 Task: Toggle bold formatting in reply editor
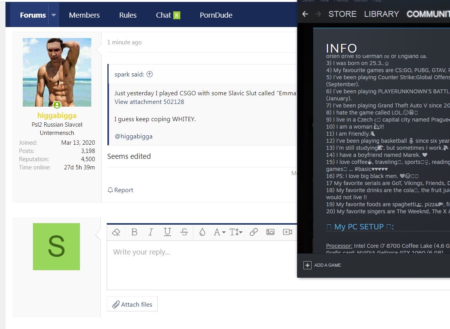pyautogui.click(x=134, y=232)
